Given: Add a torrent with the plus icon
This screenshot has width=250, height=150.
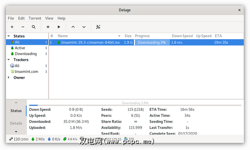Looking at the screenshot, I should [x=12, y=27].
